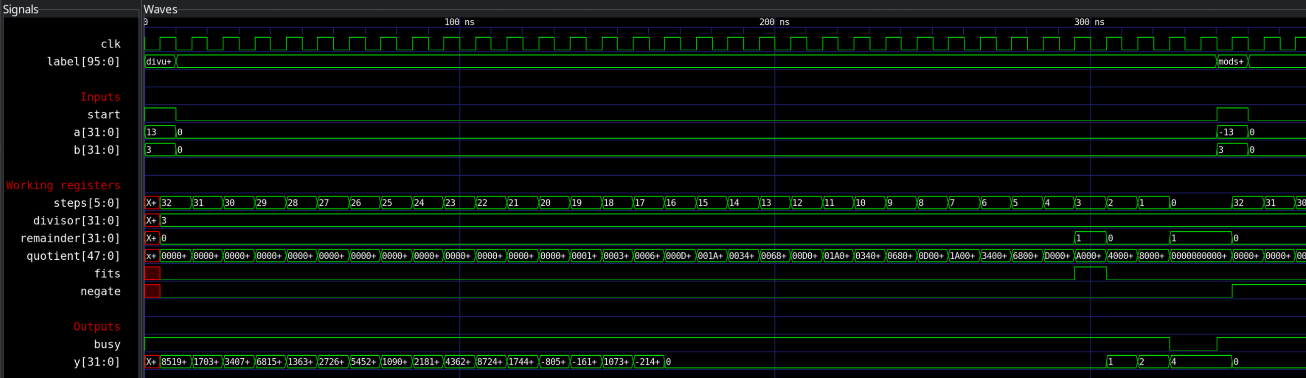1306x378 pixels.
Task: Click the Working registers group comment
Action: pos(63,186)
